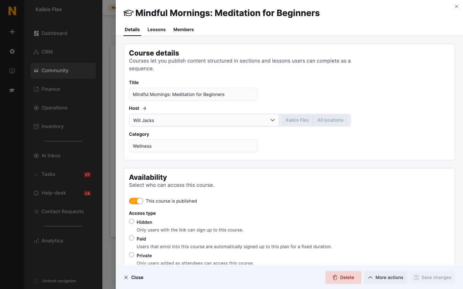Click the Save changes button
463x289 pixels.
432,277
